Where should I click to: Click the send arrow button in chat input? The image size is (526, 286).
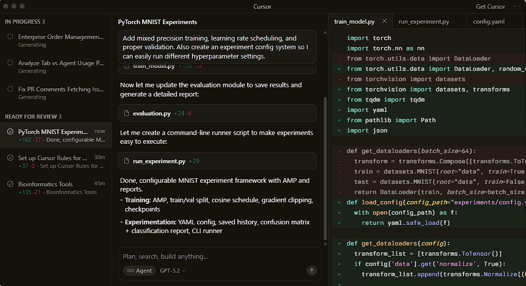pos(311,271)
